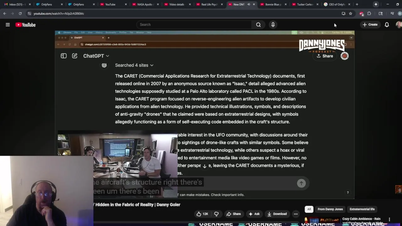402x226 pixels.
Task: Expand the Searched 4 sites disclosure
Action: click(x=134, y=65)
